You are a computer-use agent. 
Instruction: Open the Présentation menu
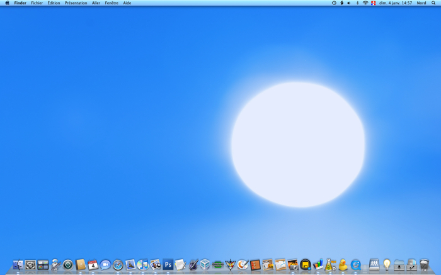(x=76, y=3)
